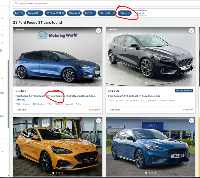The width and height of the screenshot is (200, 178).
Task: Click 'Trade seller' on the London listing
Action: point(114,110)
